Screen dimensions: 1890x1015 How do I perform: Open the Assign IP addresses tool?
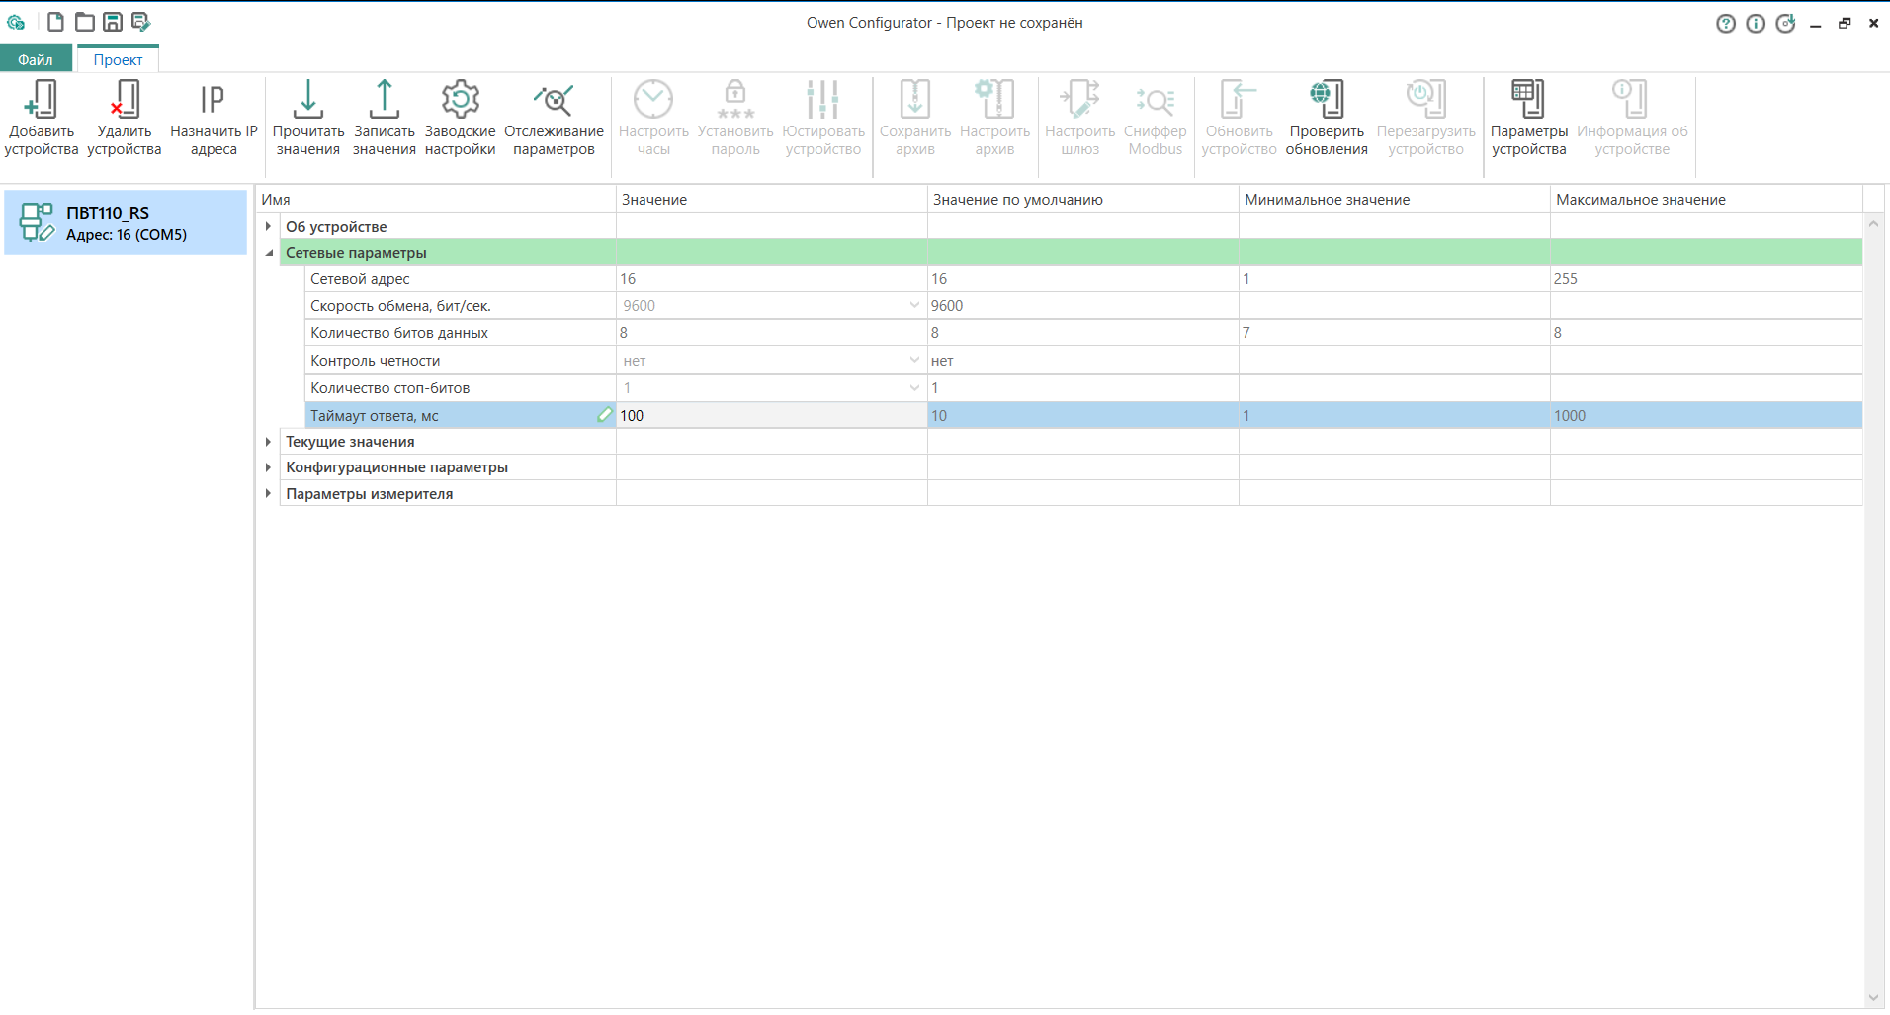pos(213,100)
